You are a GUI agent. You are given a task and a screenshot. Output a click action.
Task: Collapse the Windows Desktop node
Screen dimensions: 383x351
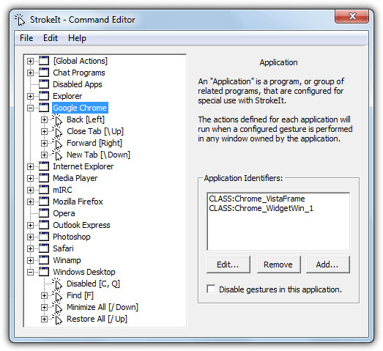[30, 273]
